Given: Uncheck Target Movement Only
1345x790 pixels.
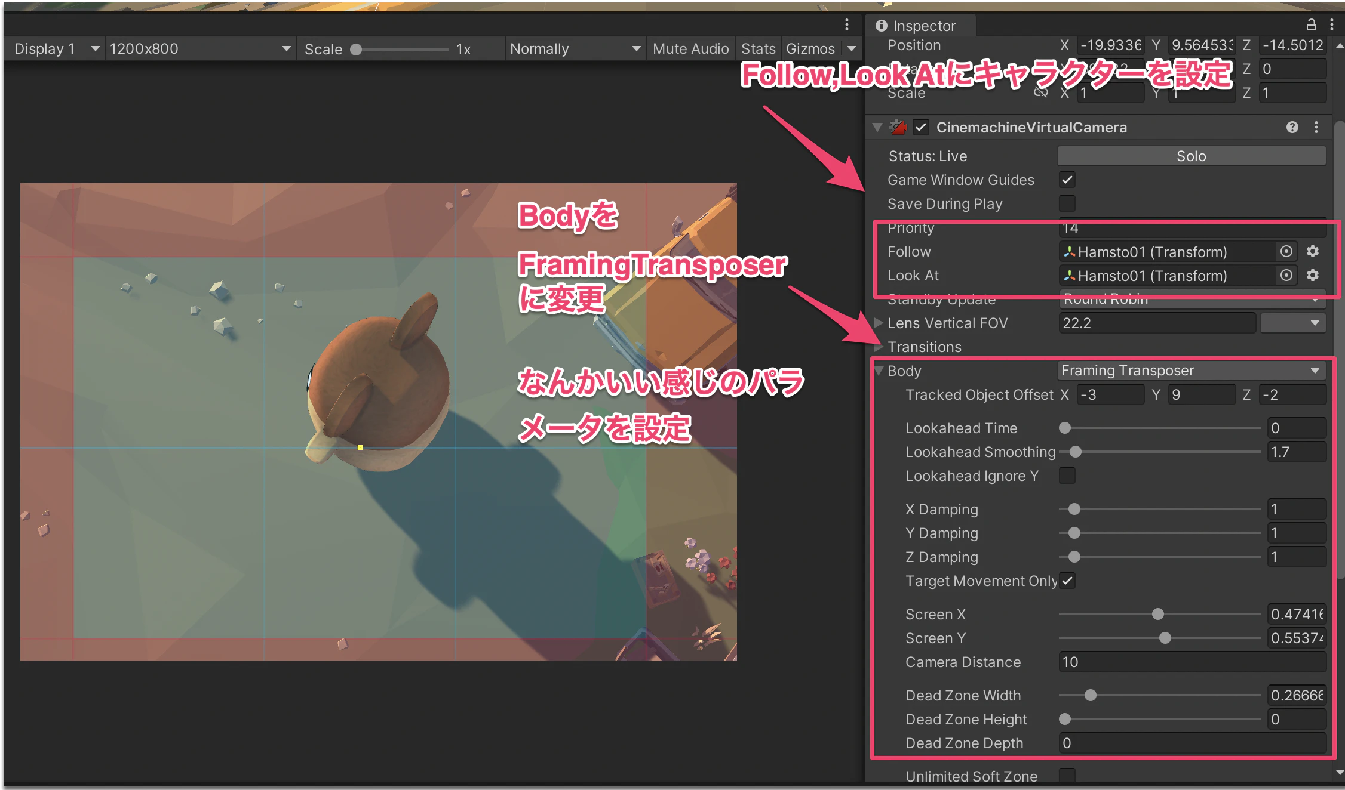Looking at the screenshot, I should (1067, 581).
